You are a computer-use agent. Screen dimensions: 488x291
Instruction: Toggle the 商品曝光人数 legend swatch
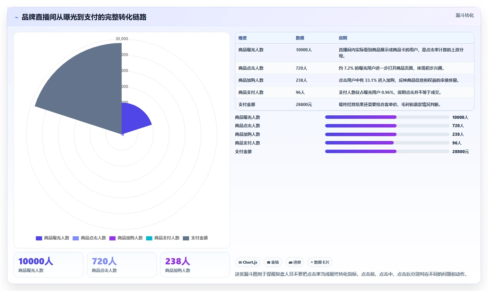point(39,238)
